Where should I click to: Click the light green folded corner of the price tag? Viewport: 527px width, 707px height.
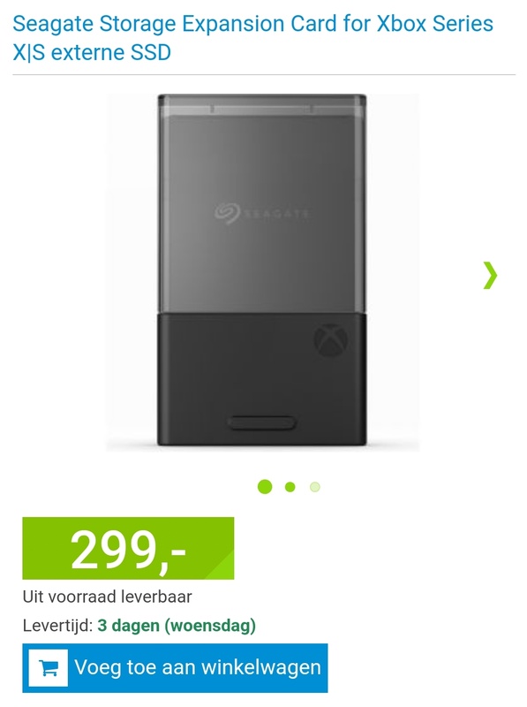coord(221,566)
